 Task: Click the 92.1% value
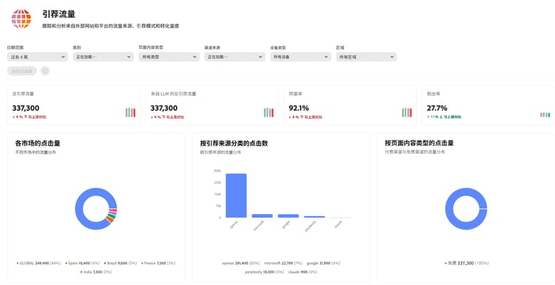[299, 108]
